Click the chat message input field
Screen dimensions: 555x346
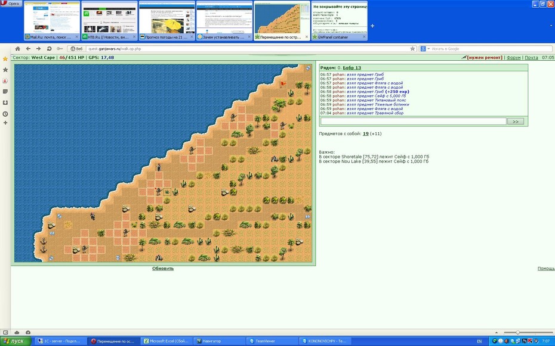pyautogui.click(x=414, y=121)
